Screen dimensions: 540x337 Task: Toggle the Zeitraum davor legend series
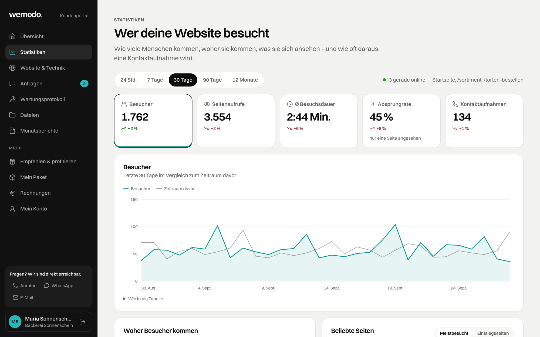click(175, 189)
